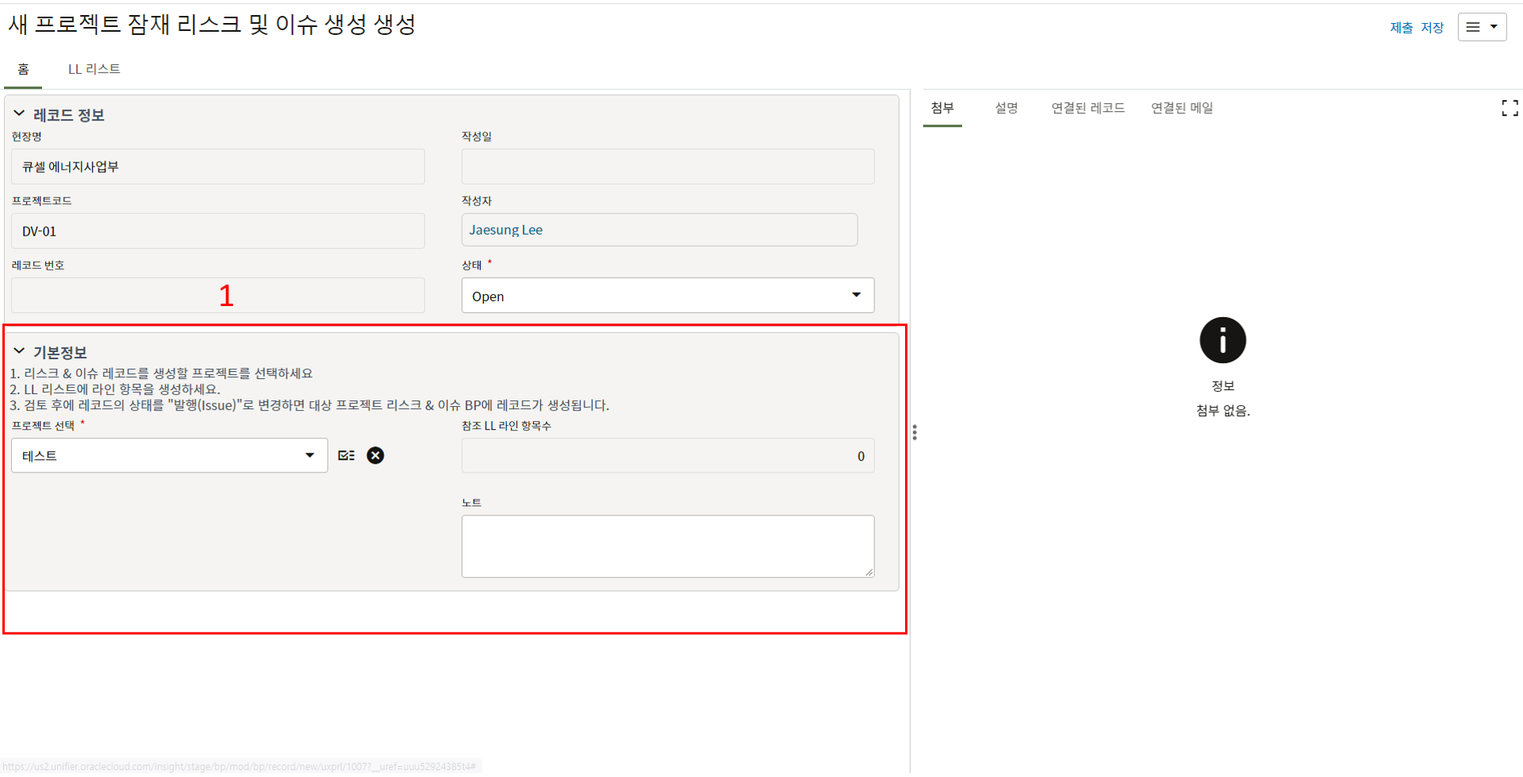Open the 상태 dropdown showing Open
1523x777 pixels.
click(x=667, y=296)
